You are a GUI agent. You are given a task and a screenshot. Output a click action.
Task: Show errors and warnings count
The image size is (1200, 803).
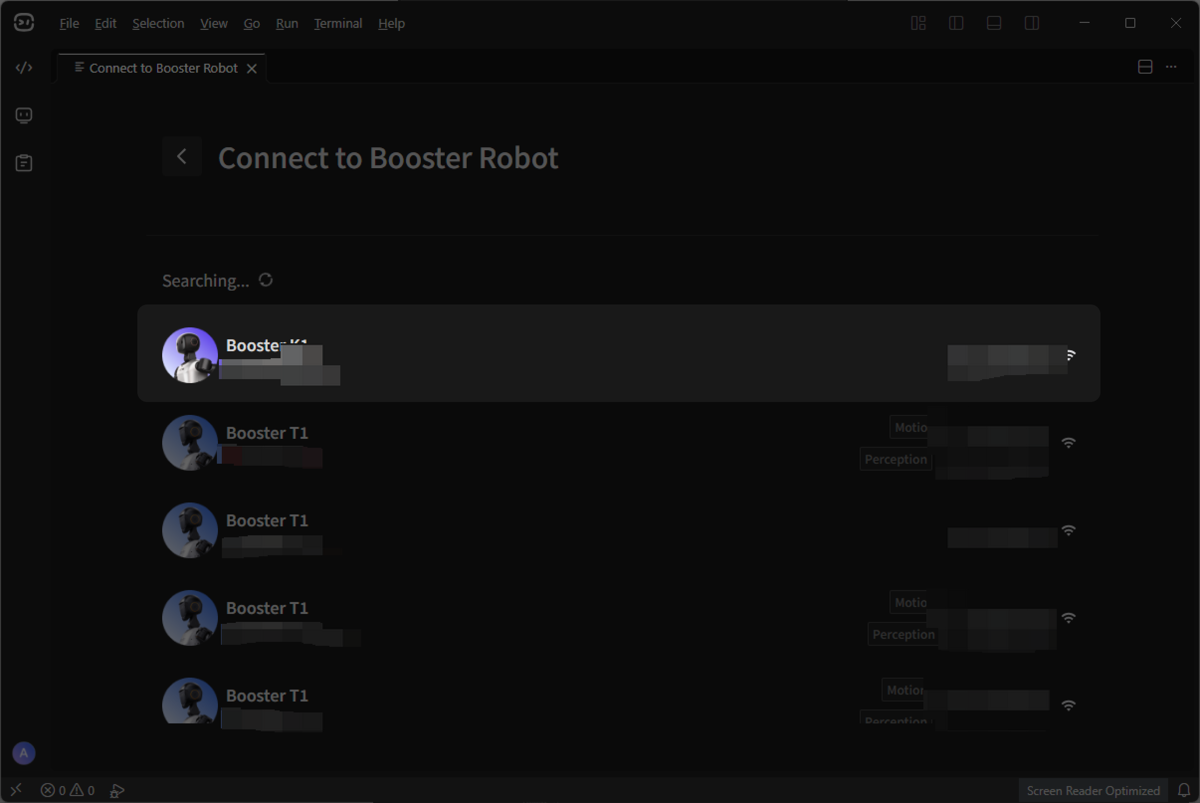(68, 790)
